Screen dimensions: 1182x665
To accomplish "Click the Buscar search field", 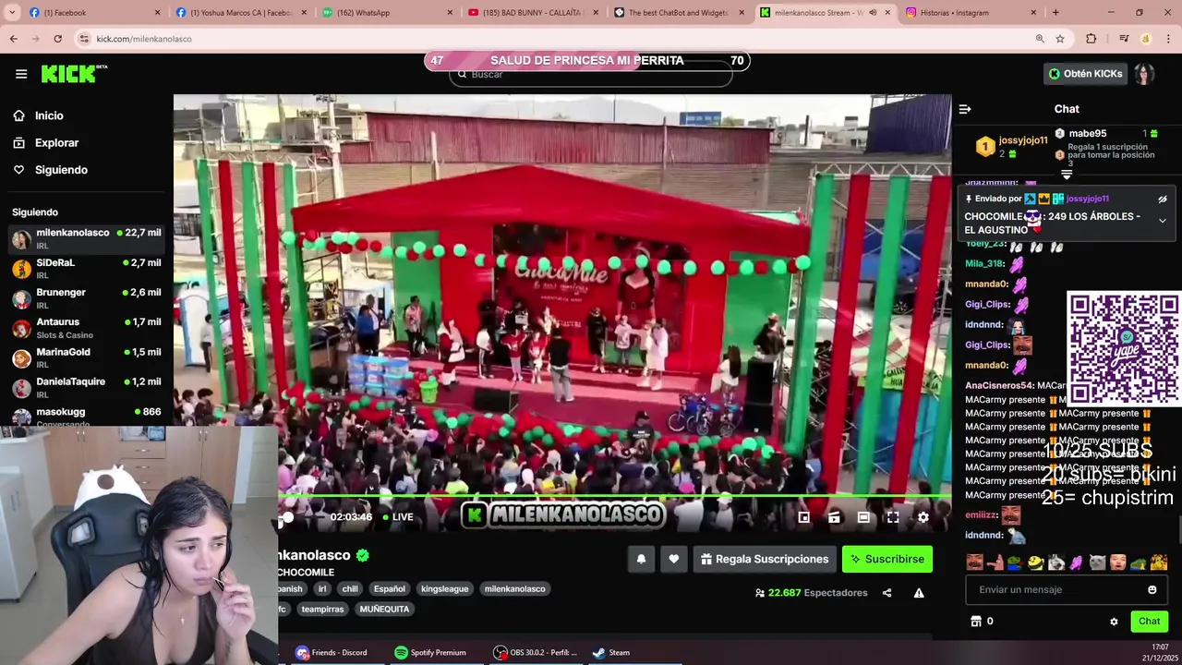I will click(591, 75).
